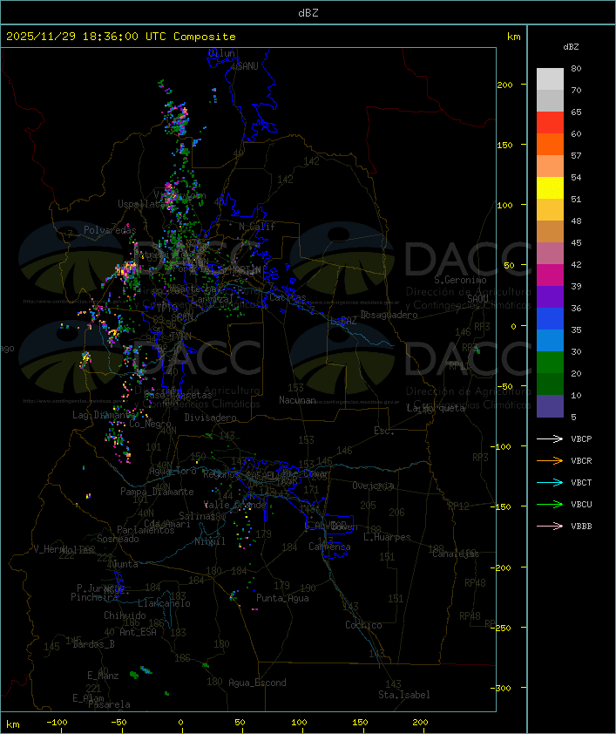Click the Pampa_Diamante map label

click(x=157, y=492)
